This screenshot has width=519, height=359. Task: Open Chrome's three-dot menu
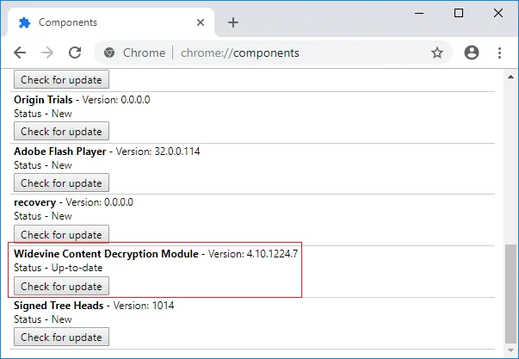499,53
